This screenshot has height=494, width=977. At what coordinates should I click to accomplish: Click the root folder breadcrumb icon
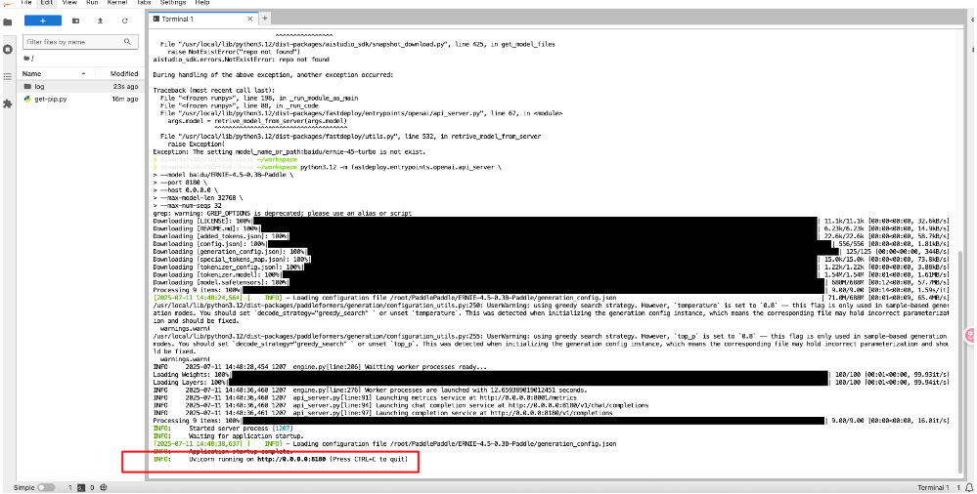tap(27, 59)
